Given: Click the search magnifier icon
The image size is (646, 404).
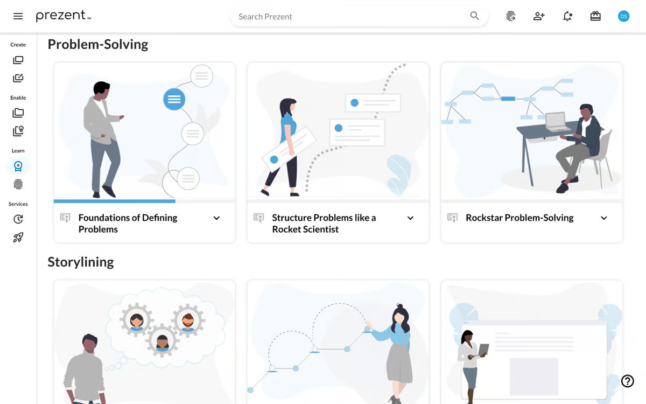Looking at the screenshot, I should tap(474, 16).
